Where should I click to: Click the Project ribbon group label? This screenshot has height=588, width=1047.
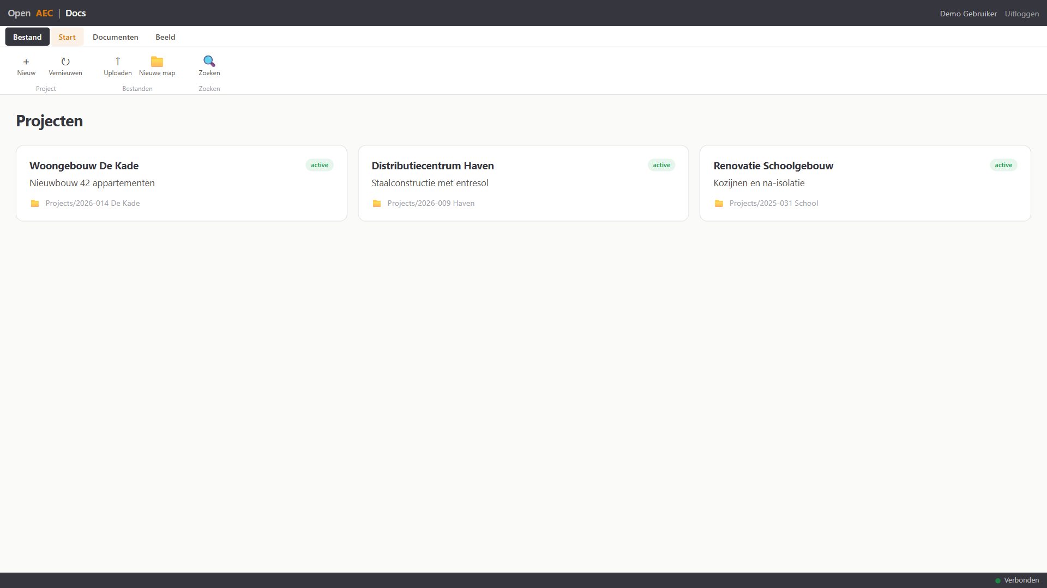[46, 89]
